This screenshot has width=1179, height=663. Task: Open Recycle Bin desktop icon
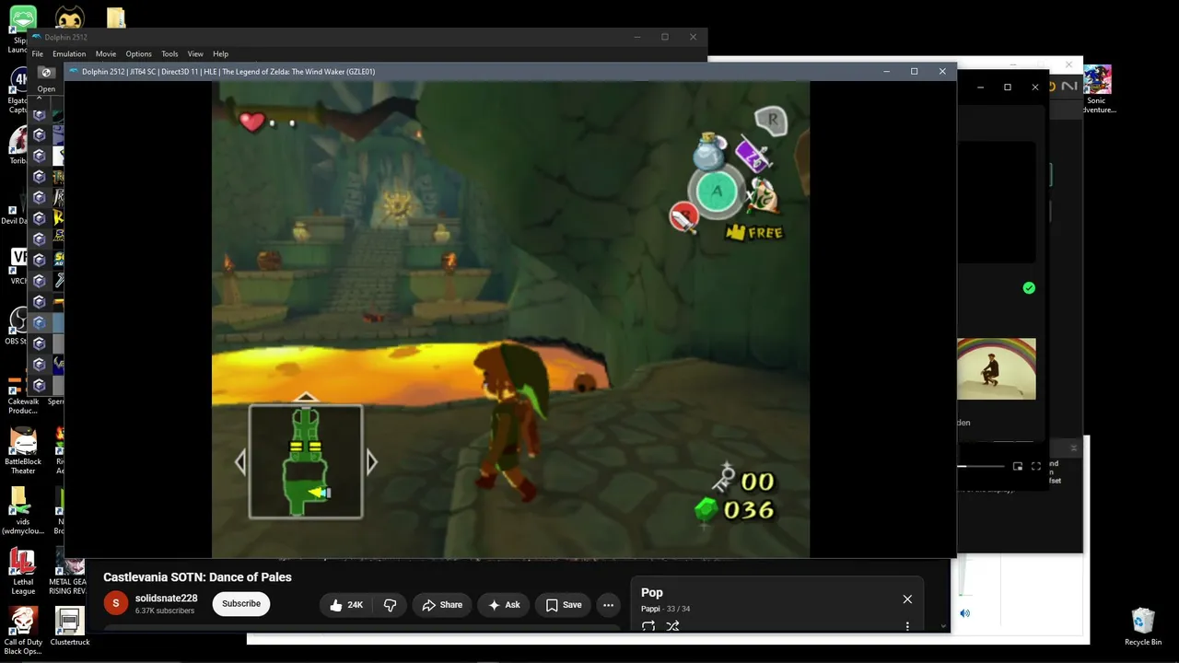(x=1143, y=626)
